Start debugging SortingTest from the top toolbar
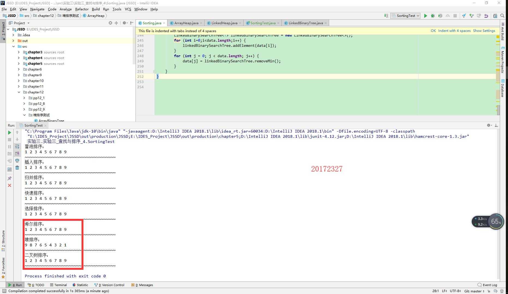This screenshot has height=294, width=508. tap(433, 16)
